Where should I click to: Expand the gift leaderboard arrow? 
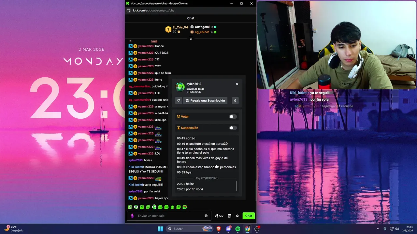(x=191, y=38)
